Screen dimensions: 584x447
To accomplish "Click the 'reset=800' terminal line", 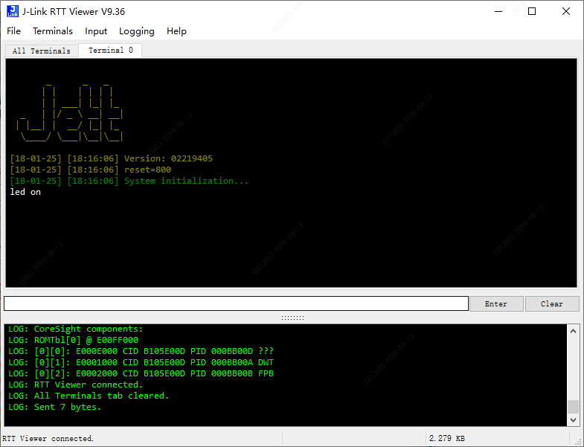I will [91, 170].
